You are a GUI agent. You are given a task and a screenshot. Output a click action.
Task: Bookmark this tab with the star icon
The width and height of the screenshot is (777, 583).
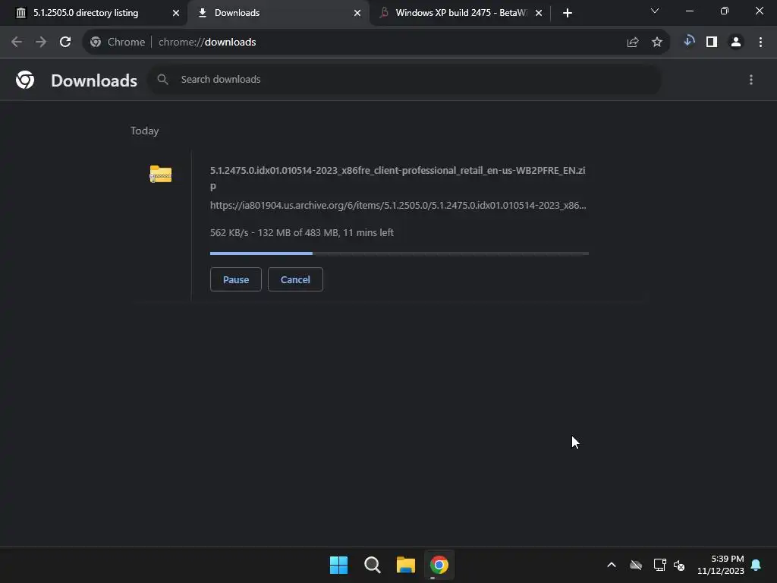pyautogui.click(x=657, y=43)
